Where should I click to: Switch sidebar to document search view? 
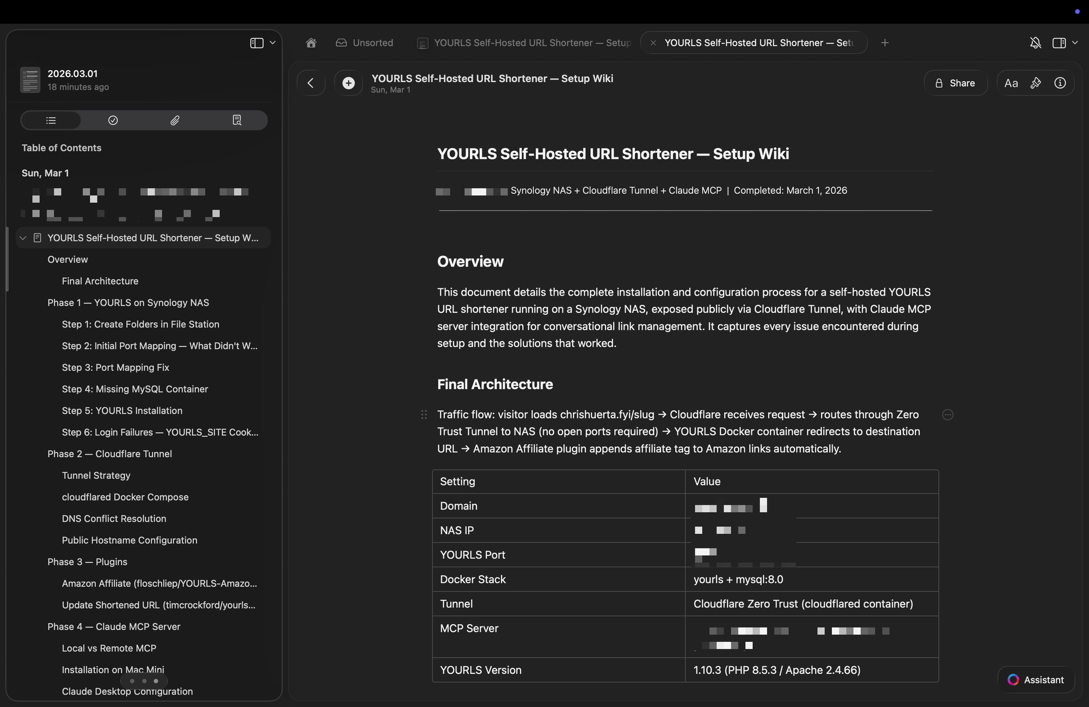[237, 120]
